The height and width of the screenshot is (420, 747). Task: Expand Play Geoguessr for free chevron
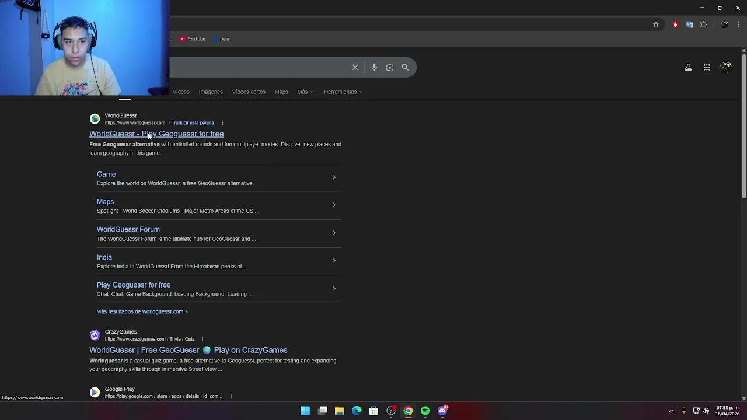click(334, 288)
